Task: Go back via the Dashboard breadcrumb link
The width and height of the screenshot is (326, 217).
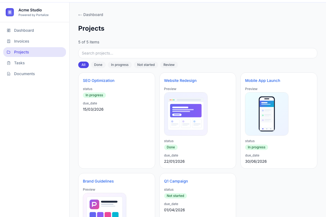Action: (91, 15)
